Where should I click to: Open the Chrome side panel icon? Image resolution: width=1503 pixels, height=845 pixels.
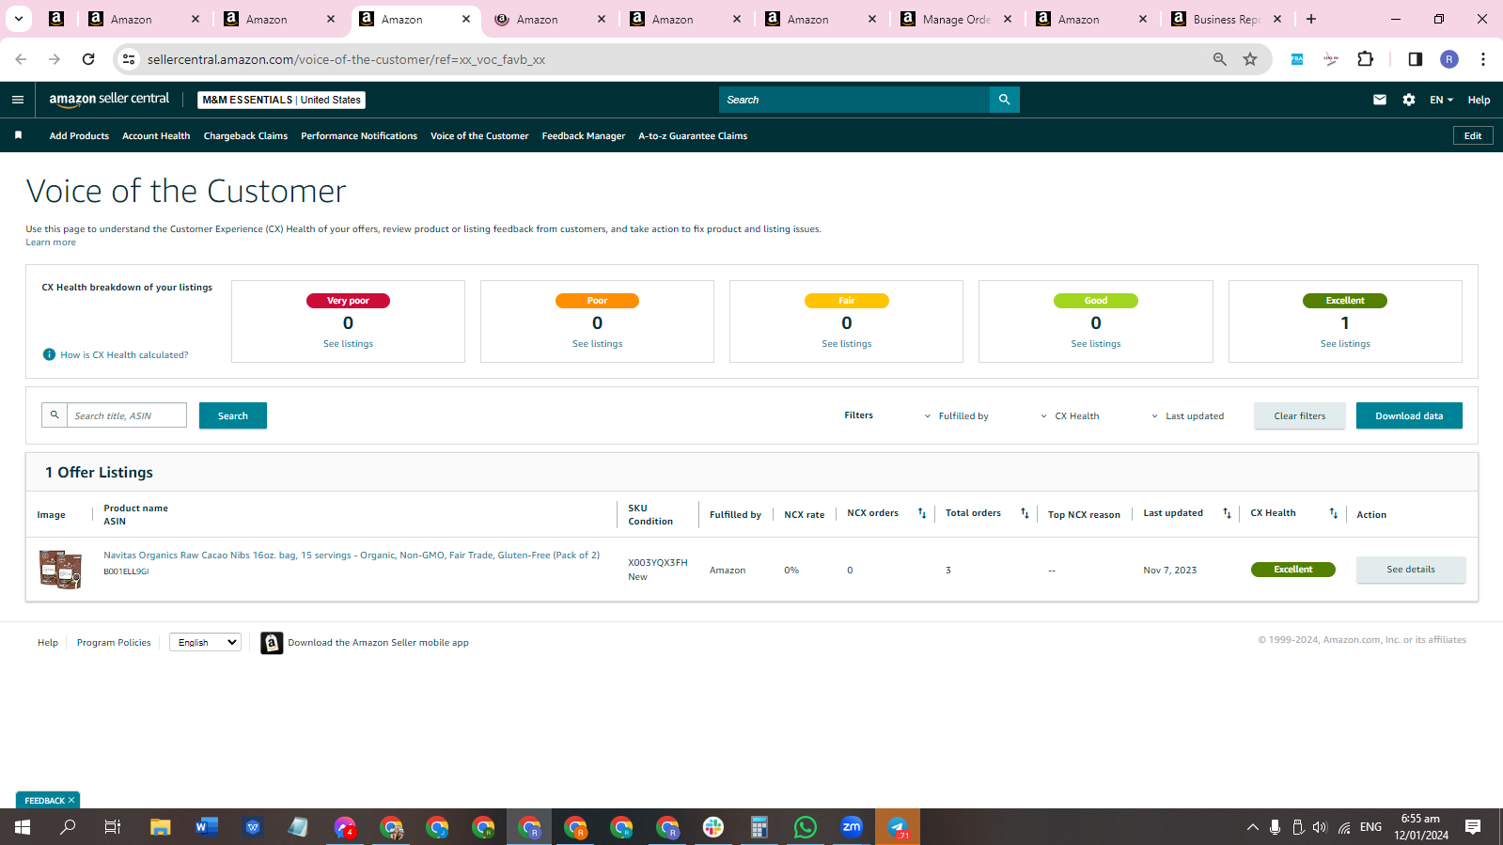(x=1416, y=59)
